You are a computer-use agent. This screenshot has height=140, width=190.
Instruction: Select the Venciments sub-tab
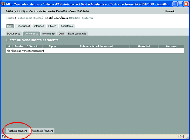(x=31, y=34)
